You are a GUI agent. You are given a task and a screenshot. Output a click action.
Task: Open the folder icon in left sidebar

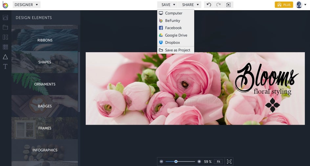click(x=5, y=27)
